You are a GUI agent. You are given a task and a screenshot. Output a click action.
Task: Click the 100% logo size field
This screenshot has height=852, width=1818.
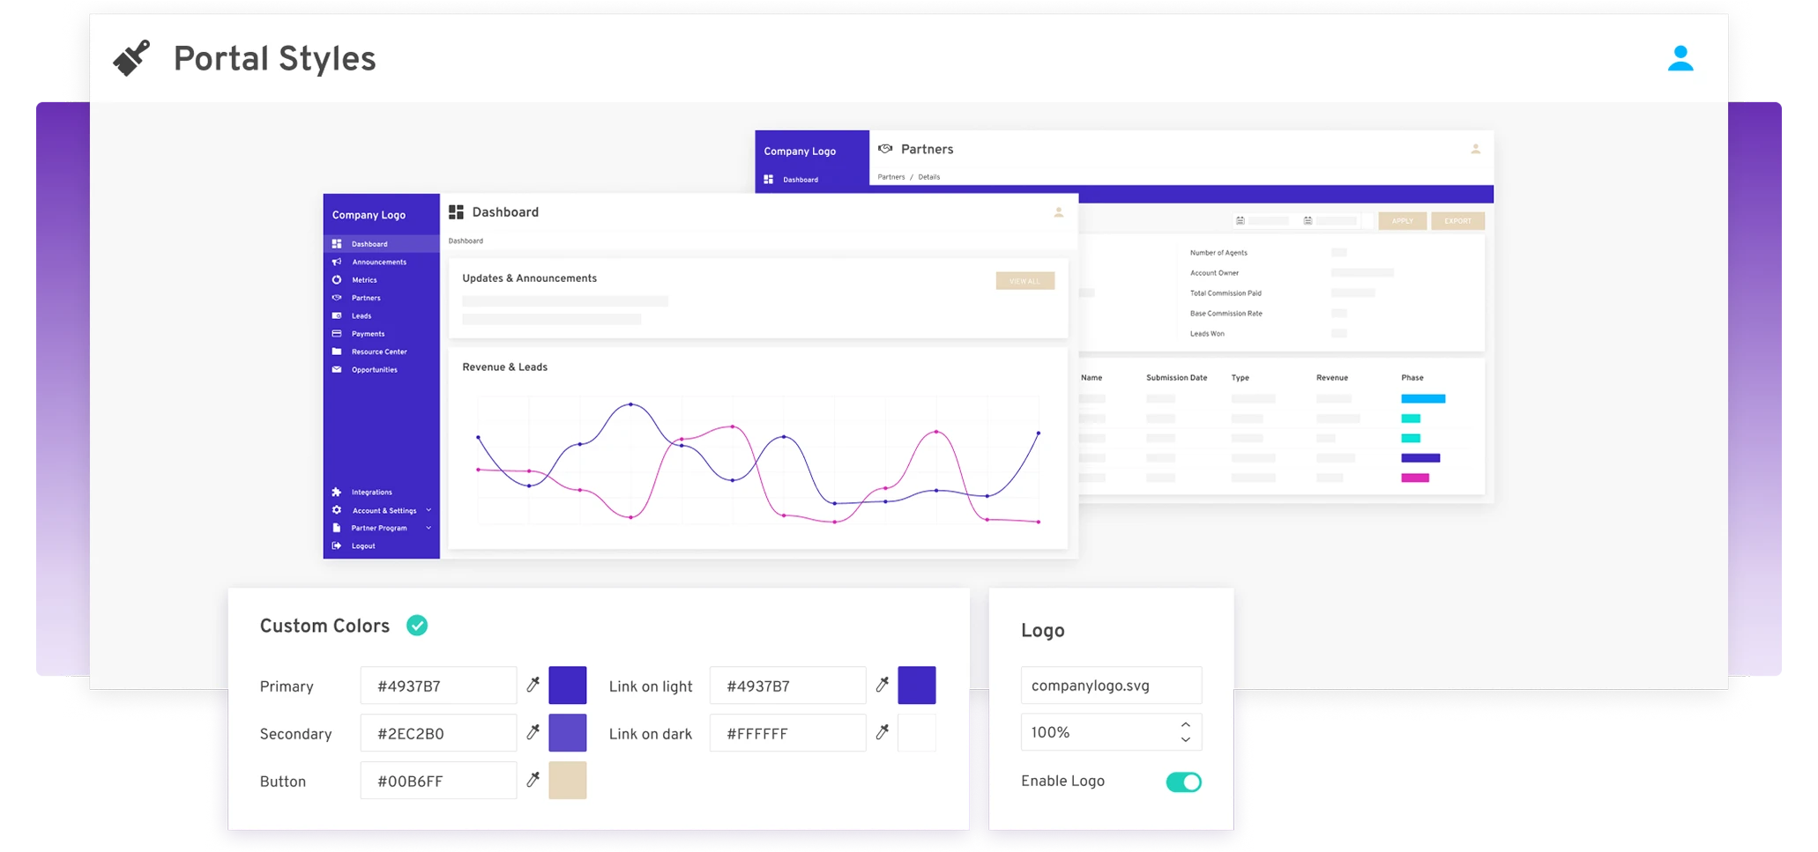[1111, 732]
